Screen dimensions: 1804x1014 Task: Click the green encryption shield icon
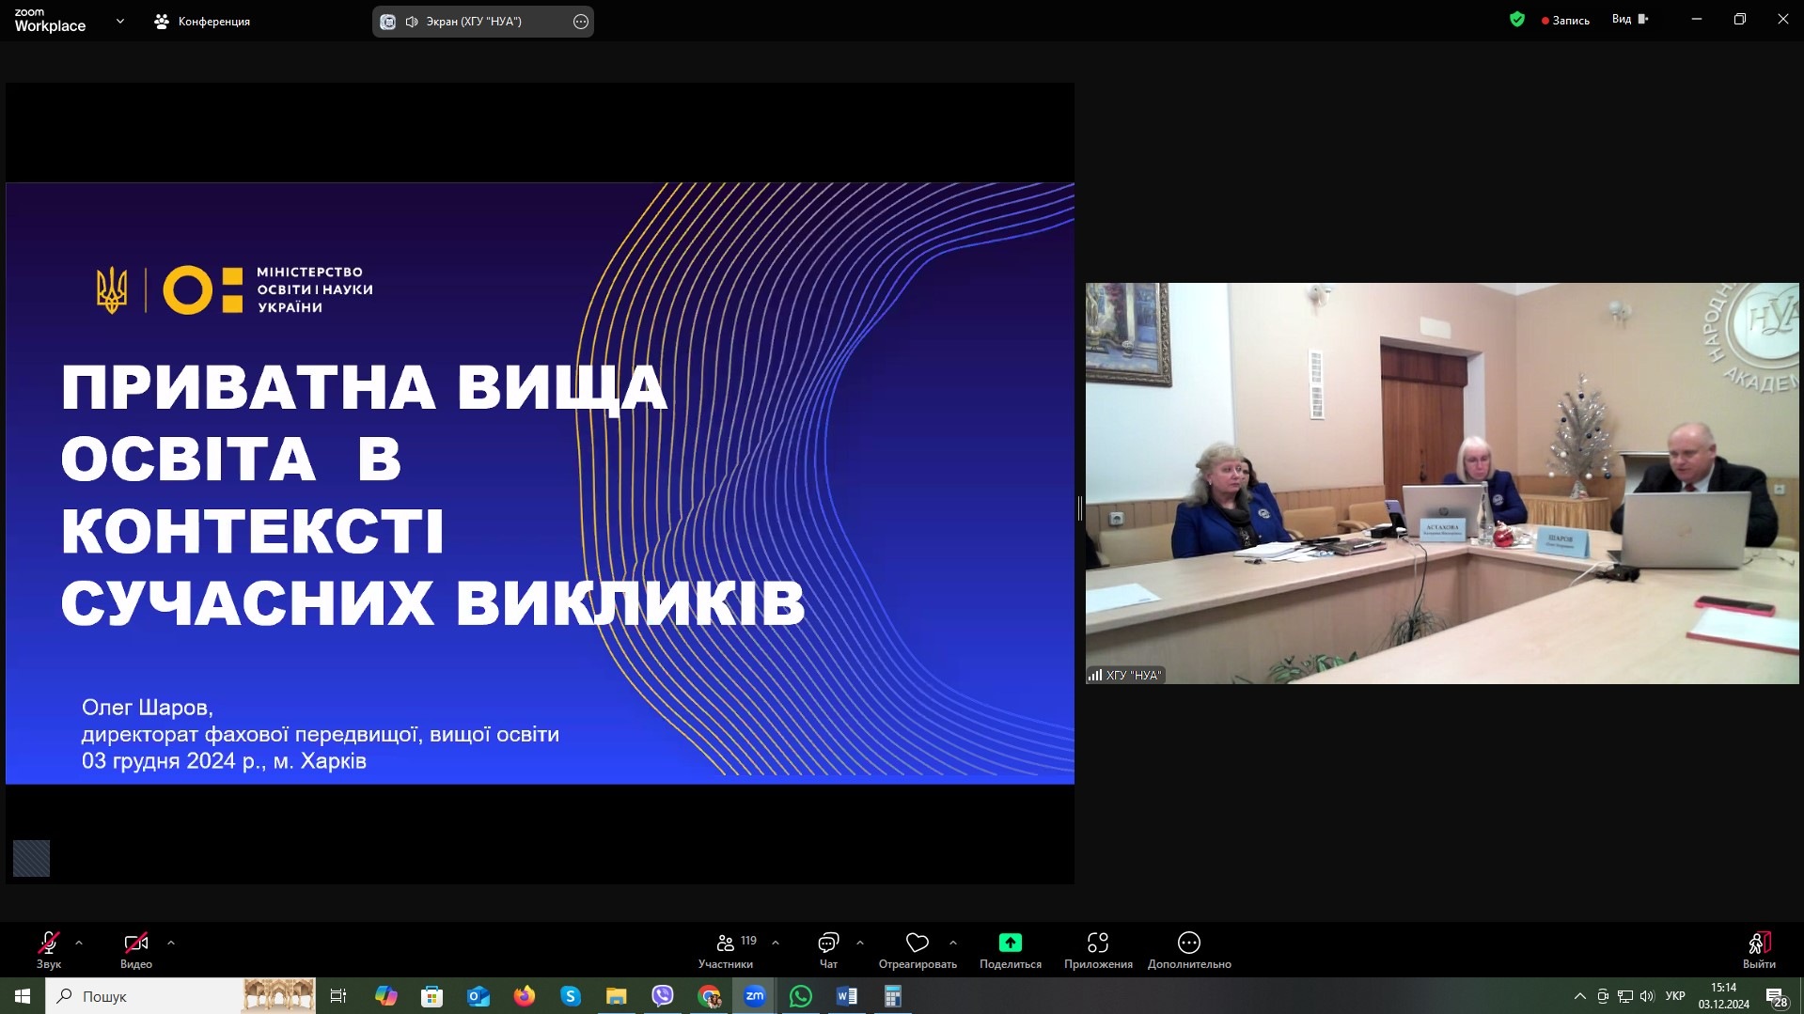click(x=1516, y=19)
